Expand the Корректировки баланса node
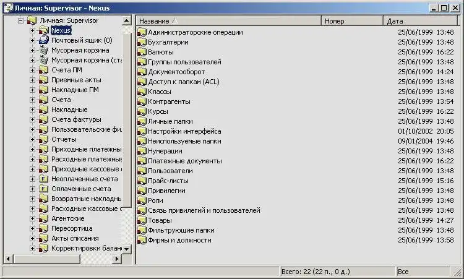Viewport: 464px width, 279px height. click(x=32, y=249)
